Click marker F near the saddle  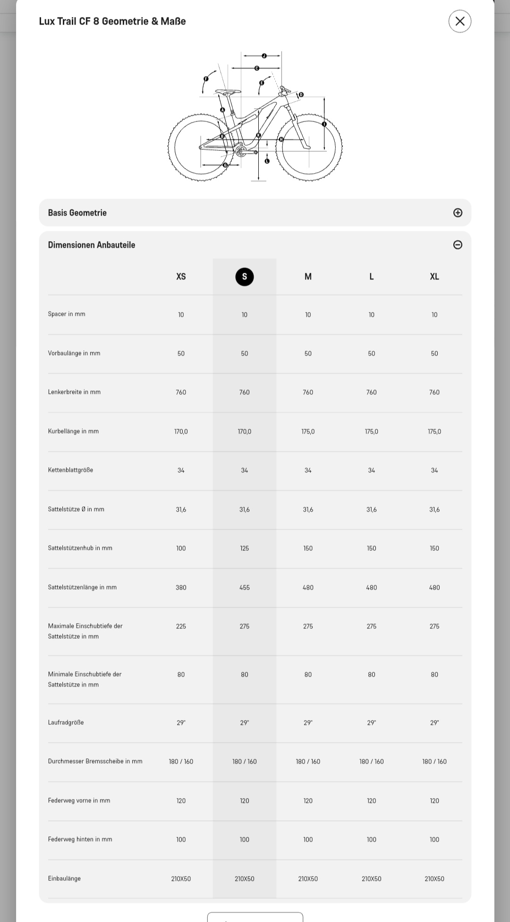(206, 79)
